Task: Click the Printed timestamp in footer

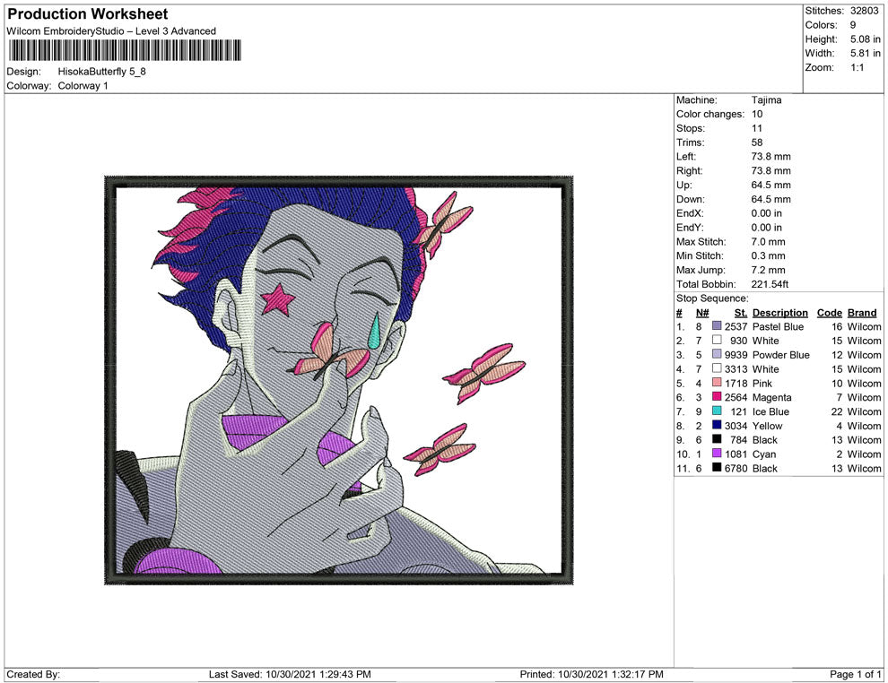Action: pyautogui.click(x=591, y=674)
